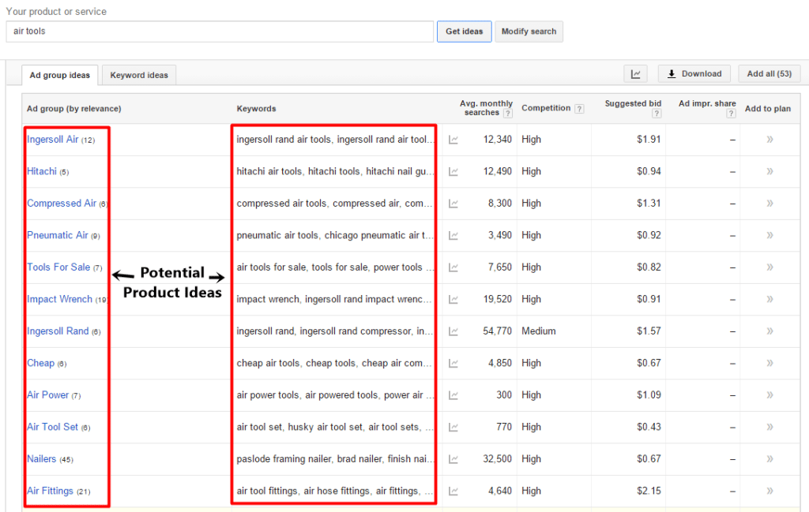
Task: Click help icon under Suggested bid header
Action: coord(656,114)
